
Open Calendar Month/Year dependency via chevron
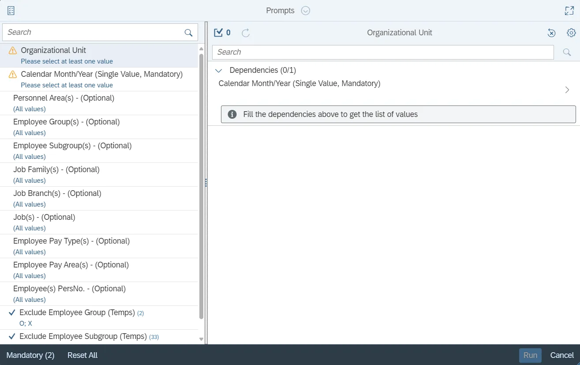pos(567,90)
